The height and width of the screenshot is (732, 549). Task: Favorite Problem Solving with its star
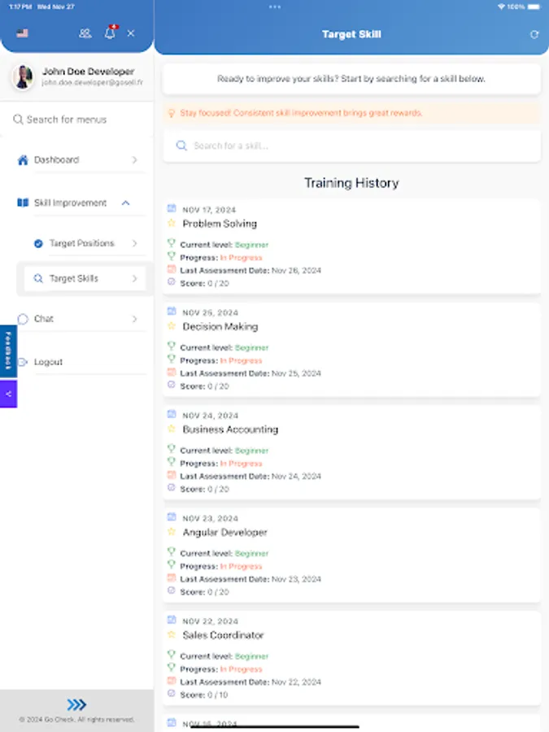172,223
